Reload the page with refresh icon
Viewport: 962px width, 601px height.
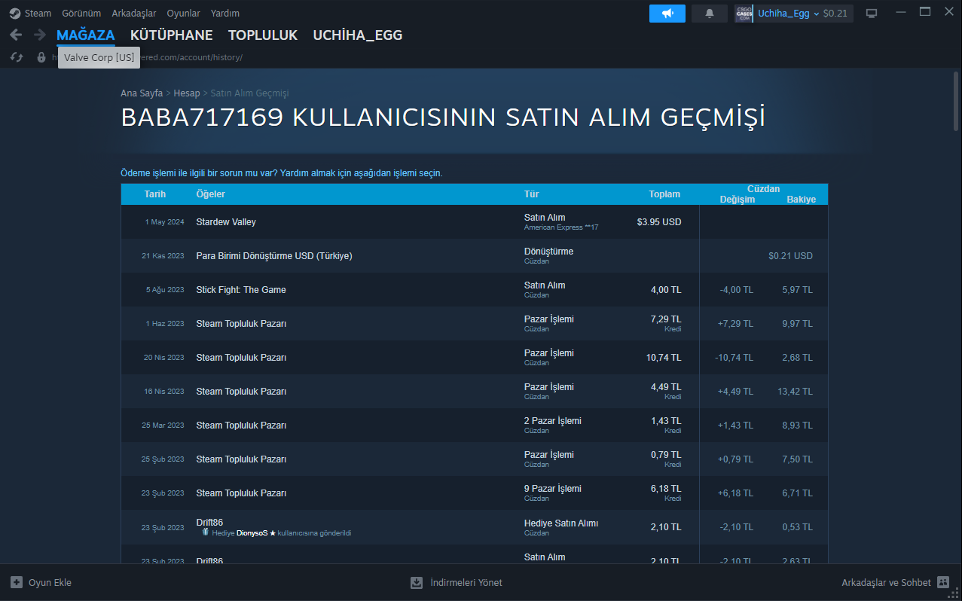tap(17, 57)
